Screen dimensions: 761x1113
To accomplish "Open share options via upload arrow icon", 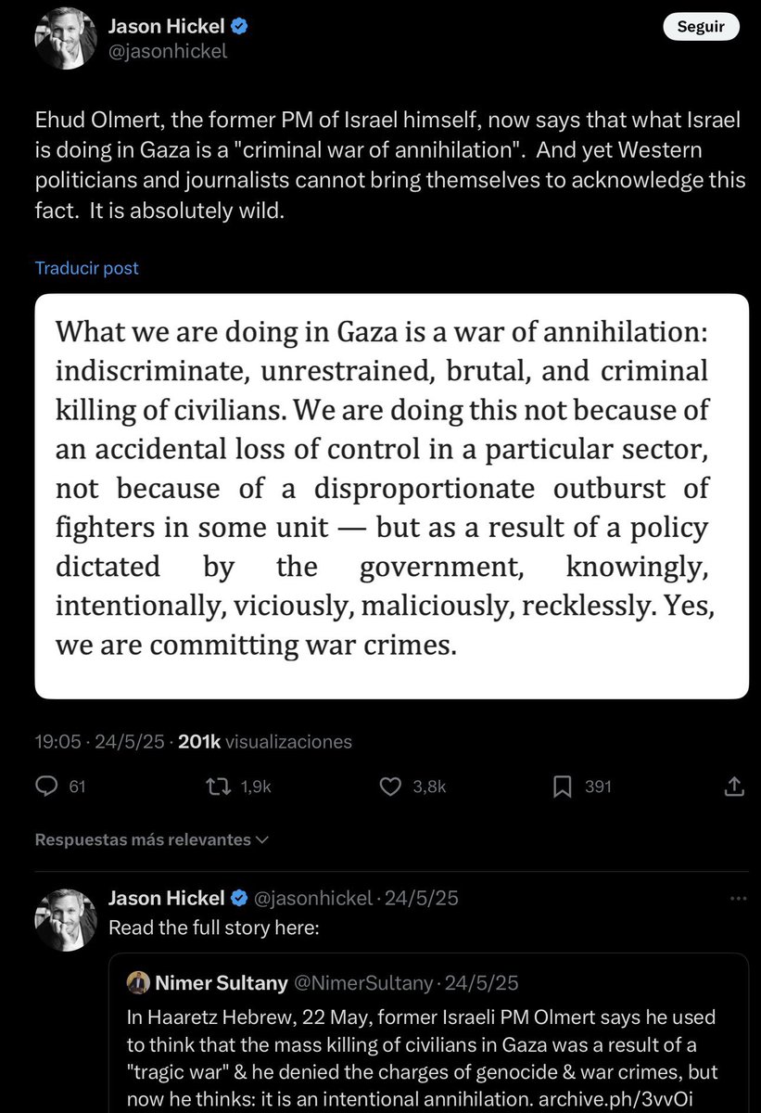I will pyautogui.click(x=733, y=787).
